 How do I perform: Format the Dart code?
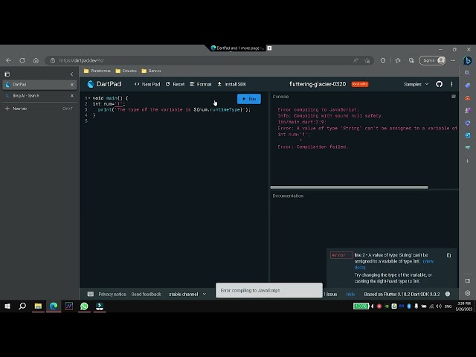click(201, 84)
